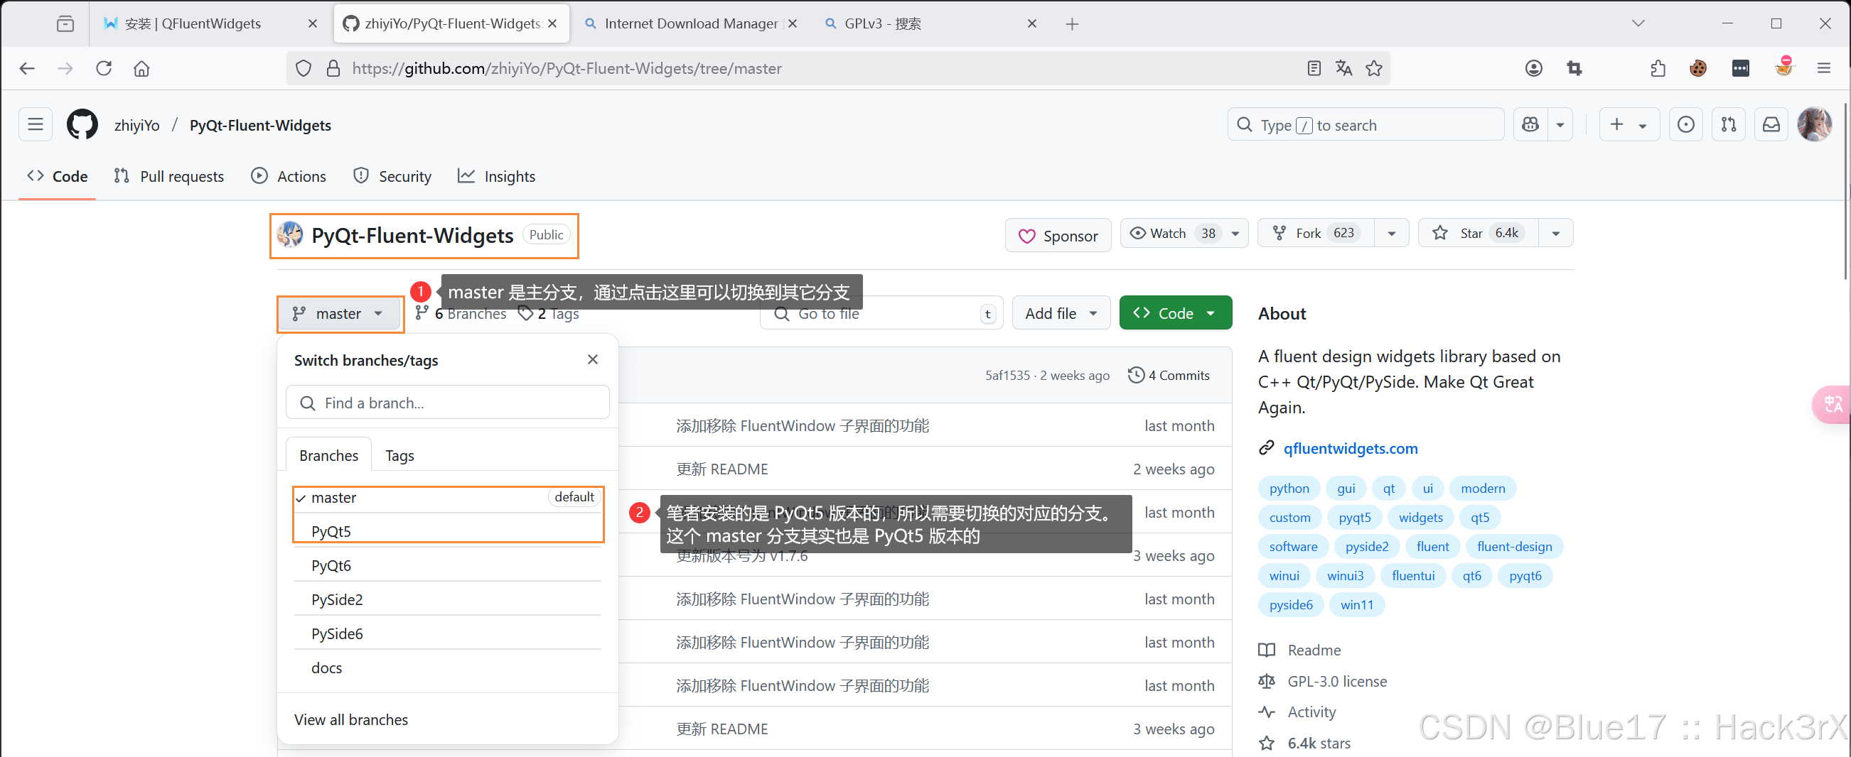Expand Star lists dropdown arrow

[1555, 233]
